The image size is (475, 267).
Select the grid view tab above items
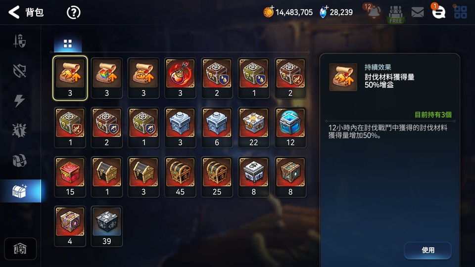click(68, 44)
